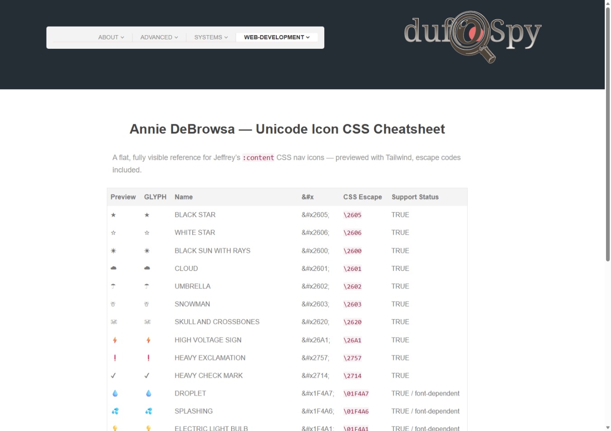Click the heavy check mark preview icon
This screenshot has height=431, width=611.
coord(114,375)
